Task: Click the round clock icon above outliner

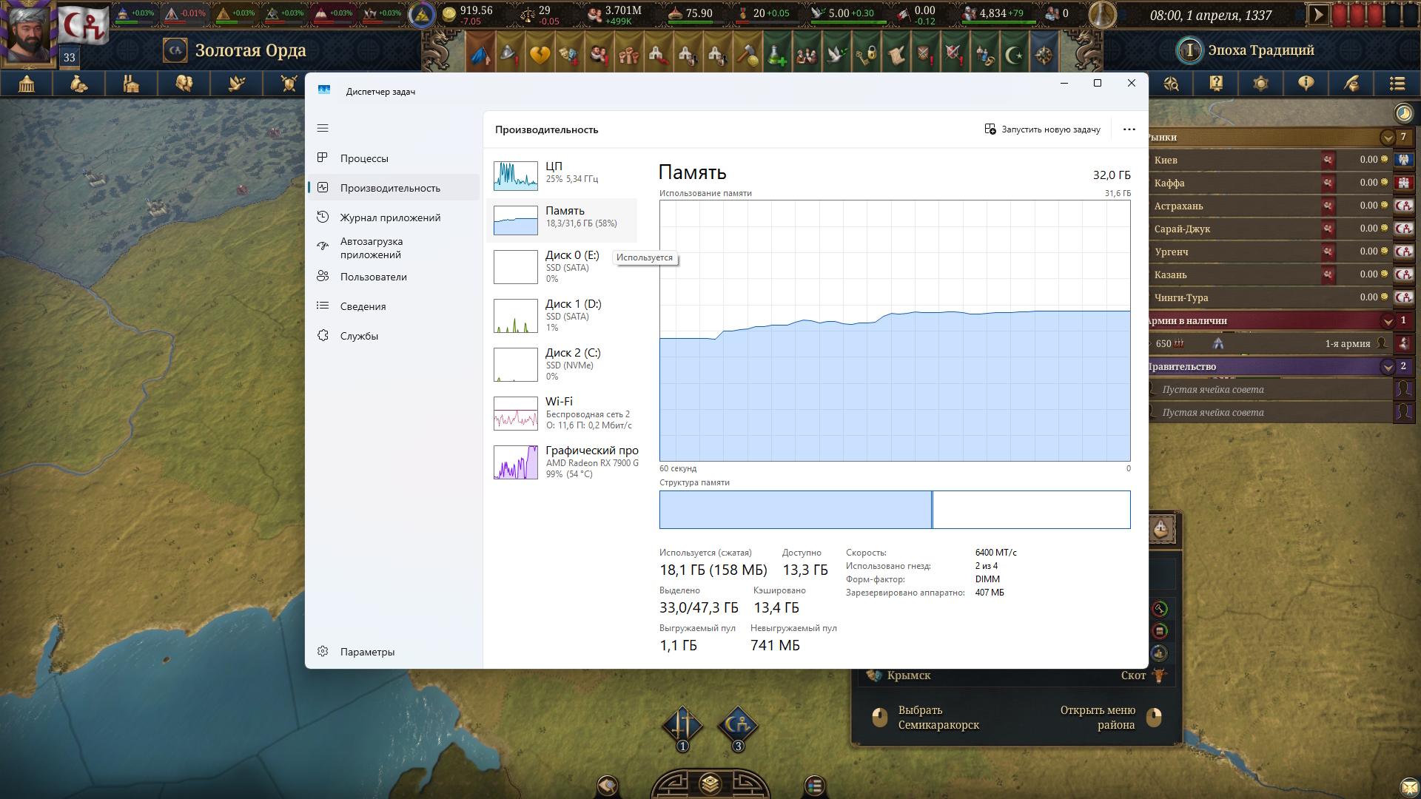Action: (x=1403, y=113)
